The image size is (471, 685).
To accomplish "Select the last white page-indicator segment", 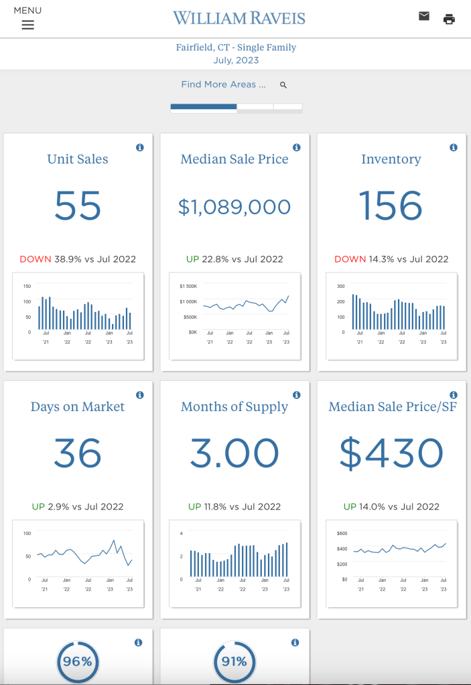I will (x=288, y=106).
